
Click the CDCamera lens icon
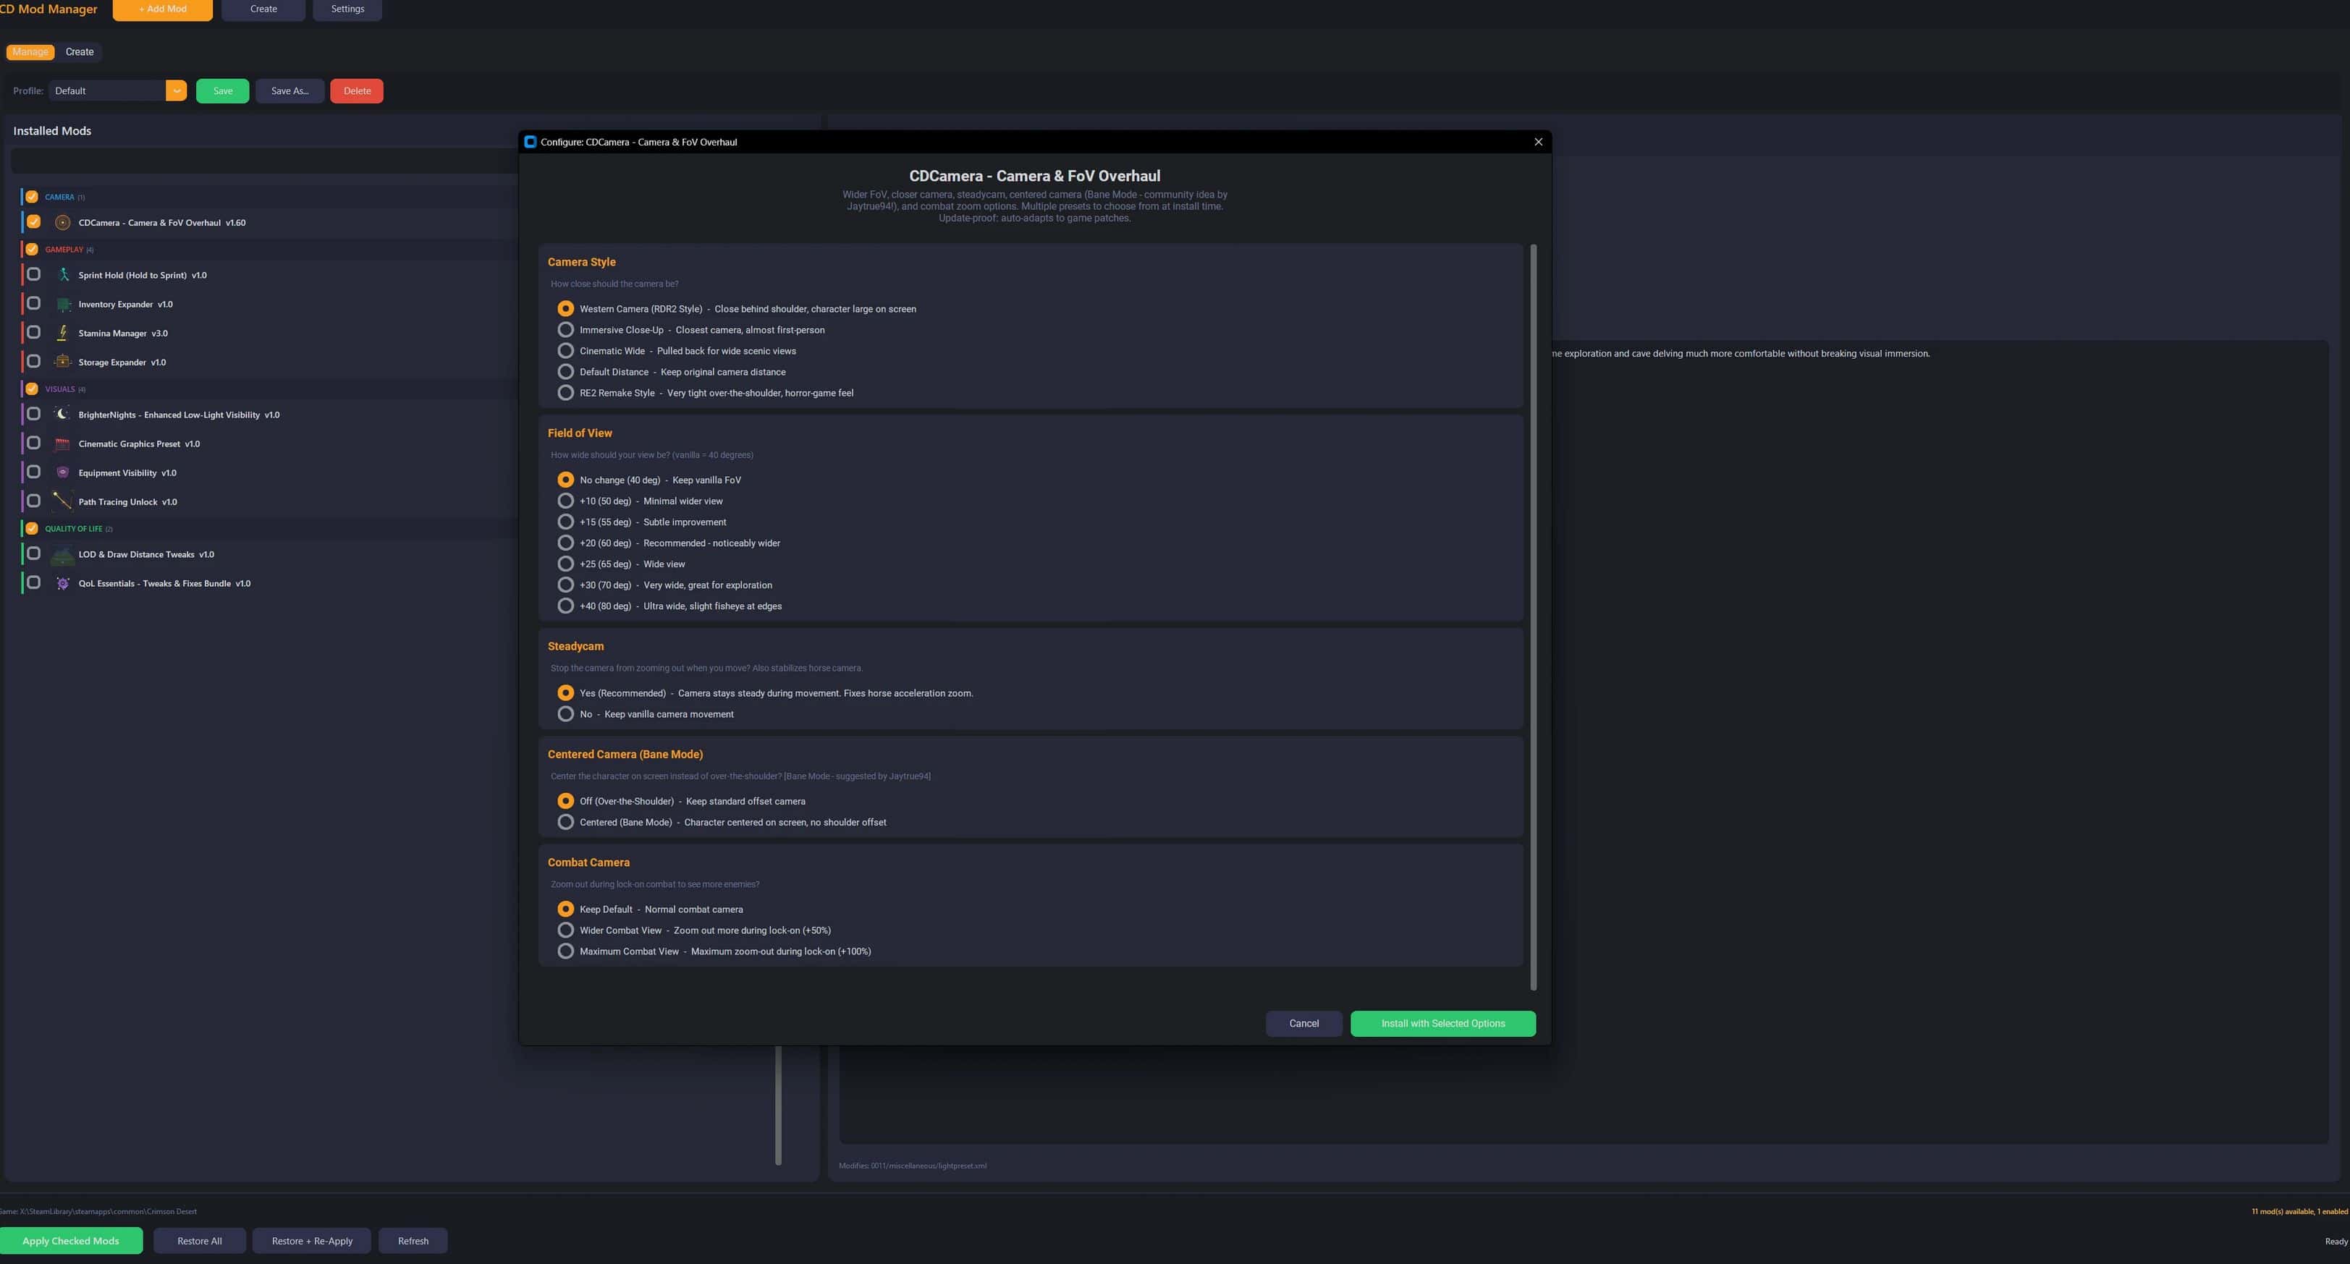[62, 223]
